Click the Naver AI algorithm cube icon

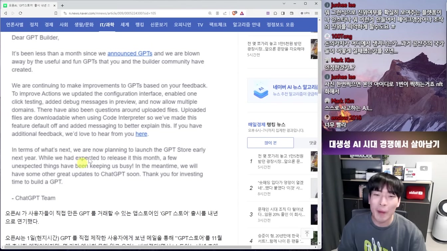coord(261,90)
